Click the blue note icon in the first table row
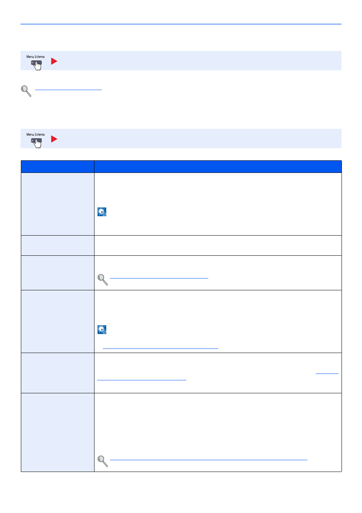Screen dimensions: 362x513 [102, 212]
